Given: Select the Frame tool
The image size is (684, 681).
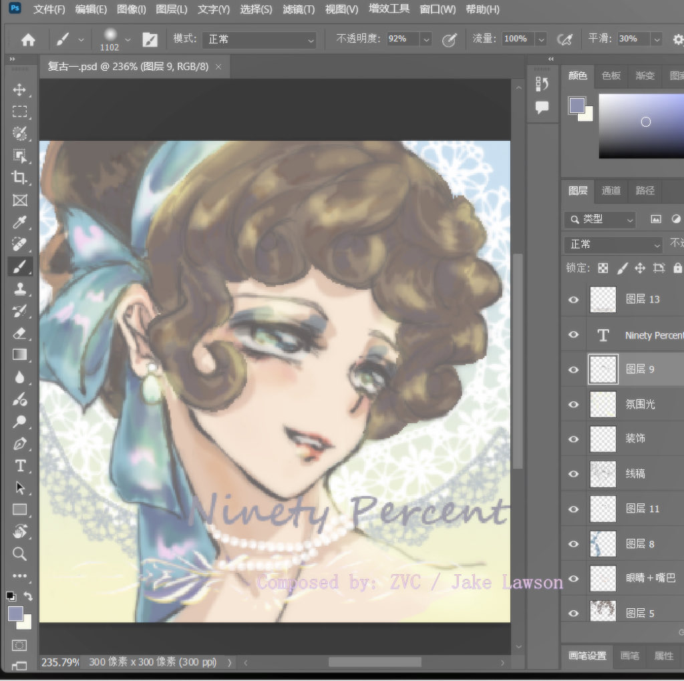Looking at the screenshot, I should [x=19, y=200].
